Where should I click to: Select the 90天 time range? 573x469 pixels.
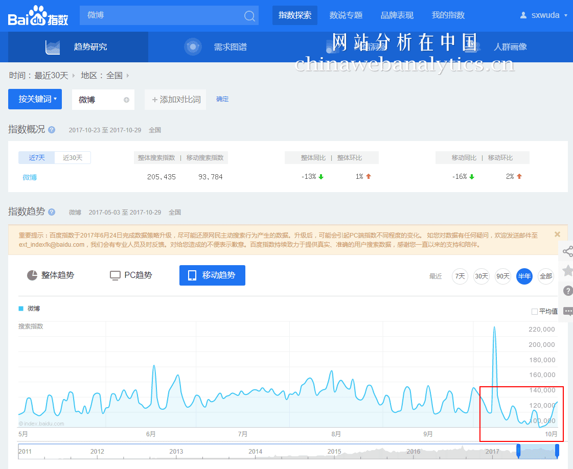503,276
